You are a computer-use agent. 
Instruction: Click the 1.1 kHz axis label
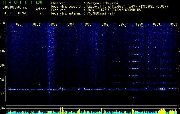(x=2, y=37)
